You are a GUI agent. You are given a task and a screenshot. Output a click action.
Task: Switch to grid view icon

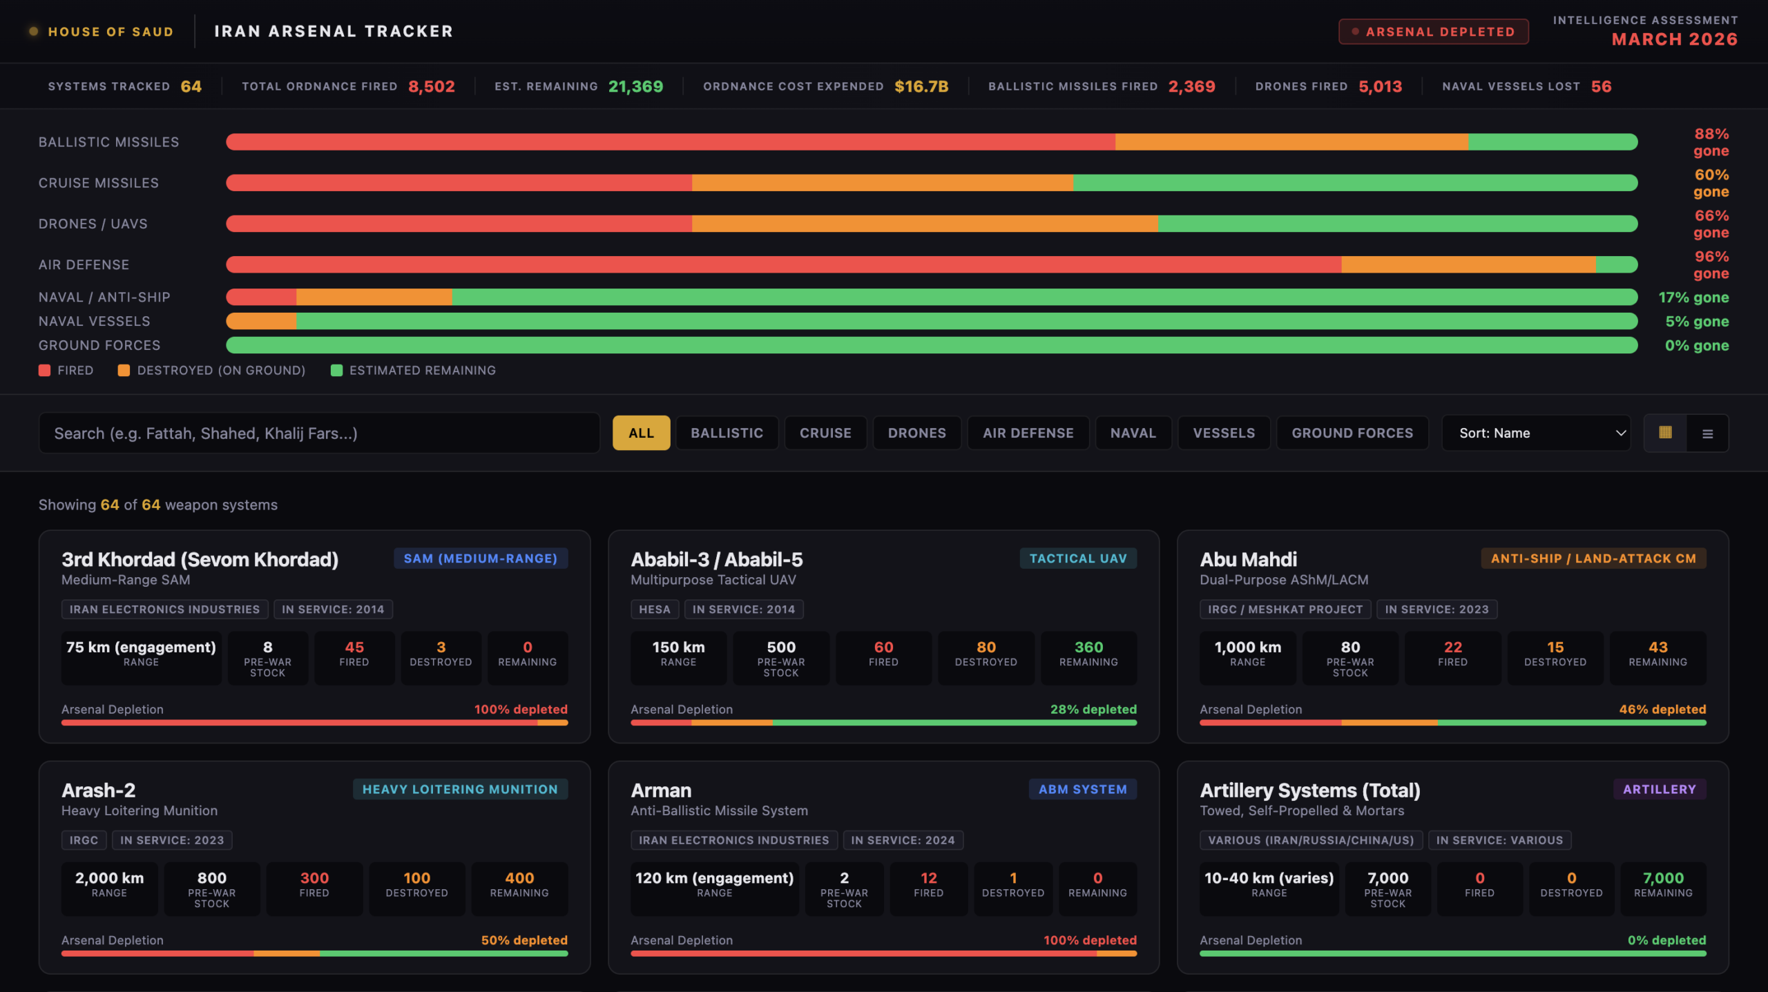(x=1665, y=433)
